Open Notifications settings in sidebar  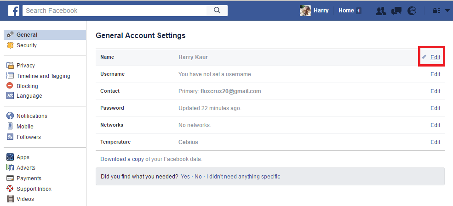pyautogui.click(x=32, y=116)
